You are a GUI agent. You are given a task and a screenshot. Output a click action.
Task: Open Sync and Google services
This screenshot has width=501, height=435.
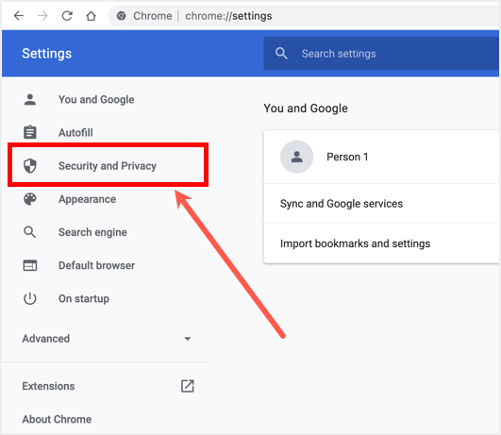pyautogui.click(x=381, y=204)
